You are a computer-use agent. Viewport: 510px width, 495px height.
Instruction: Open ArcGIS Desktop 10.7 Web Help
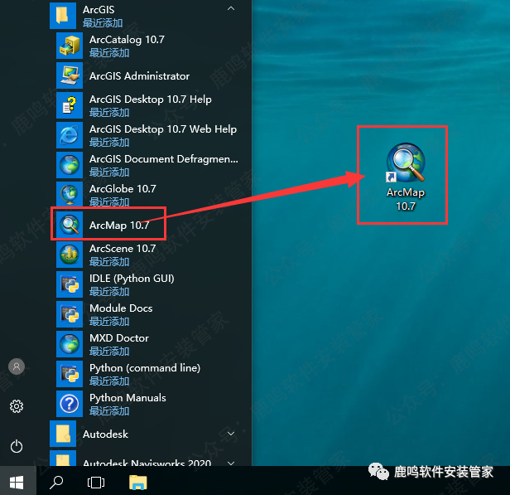(161, 135)
